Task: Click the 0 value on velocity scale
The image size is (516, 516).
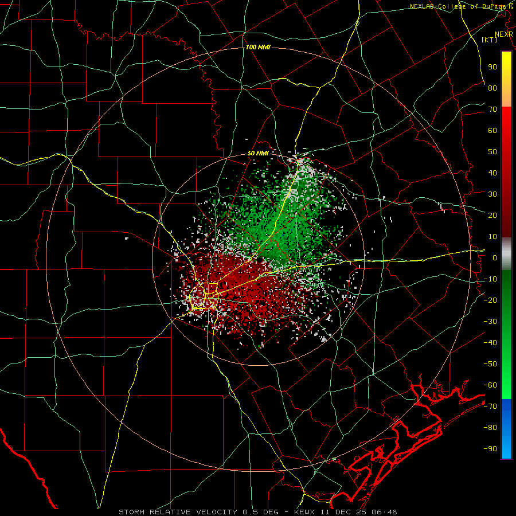Action: tap(495, 257)
